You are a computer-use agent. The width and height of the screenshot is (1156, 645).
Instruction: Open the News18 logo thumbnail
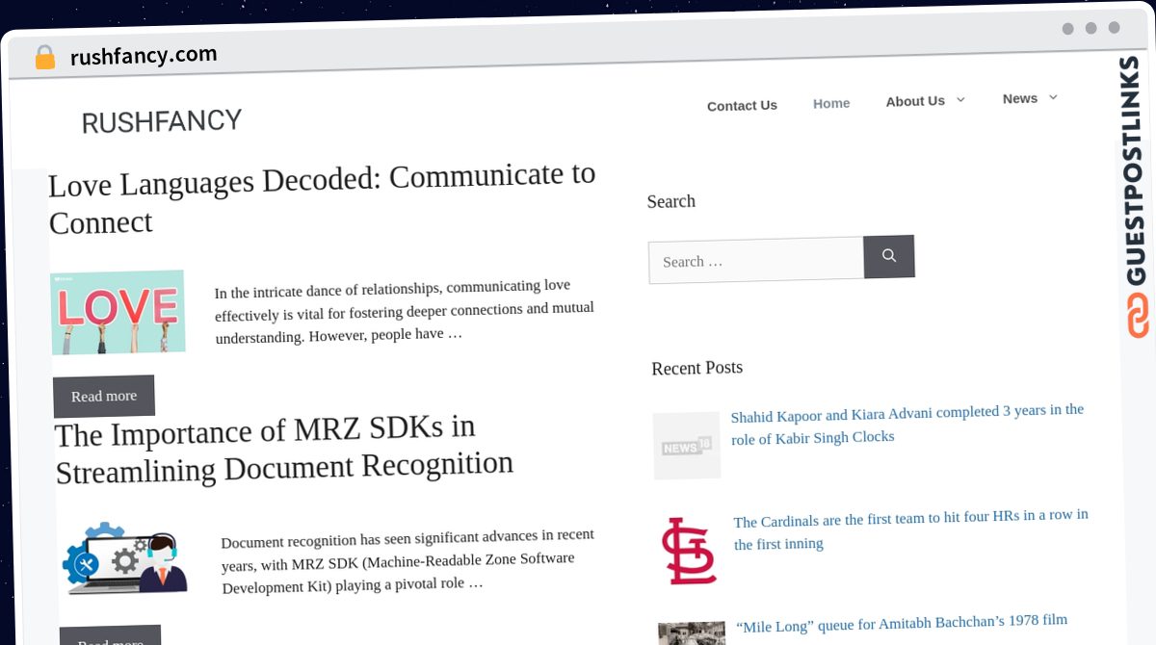[x=687, y=446]
